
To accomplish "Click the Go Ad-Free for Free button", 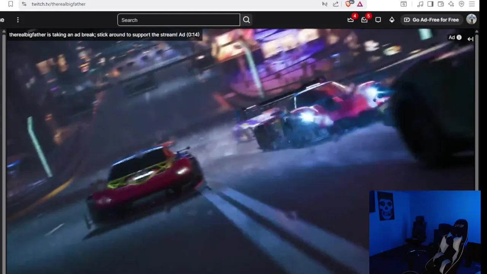I will pos(431,20).
